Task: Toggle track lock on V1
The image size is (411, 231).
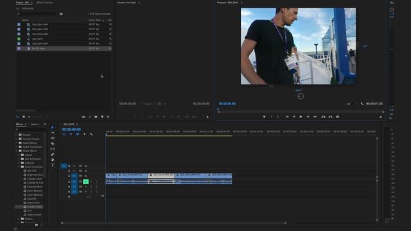Action: click(x=69, y=176)
